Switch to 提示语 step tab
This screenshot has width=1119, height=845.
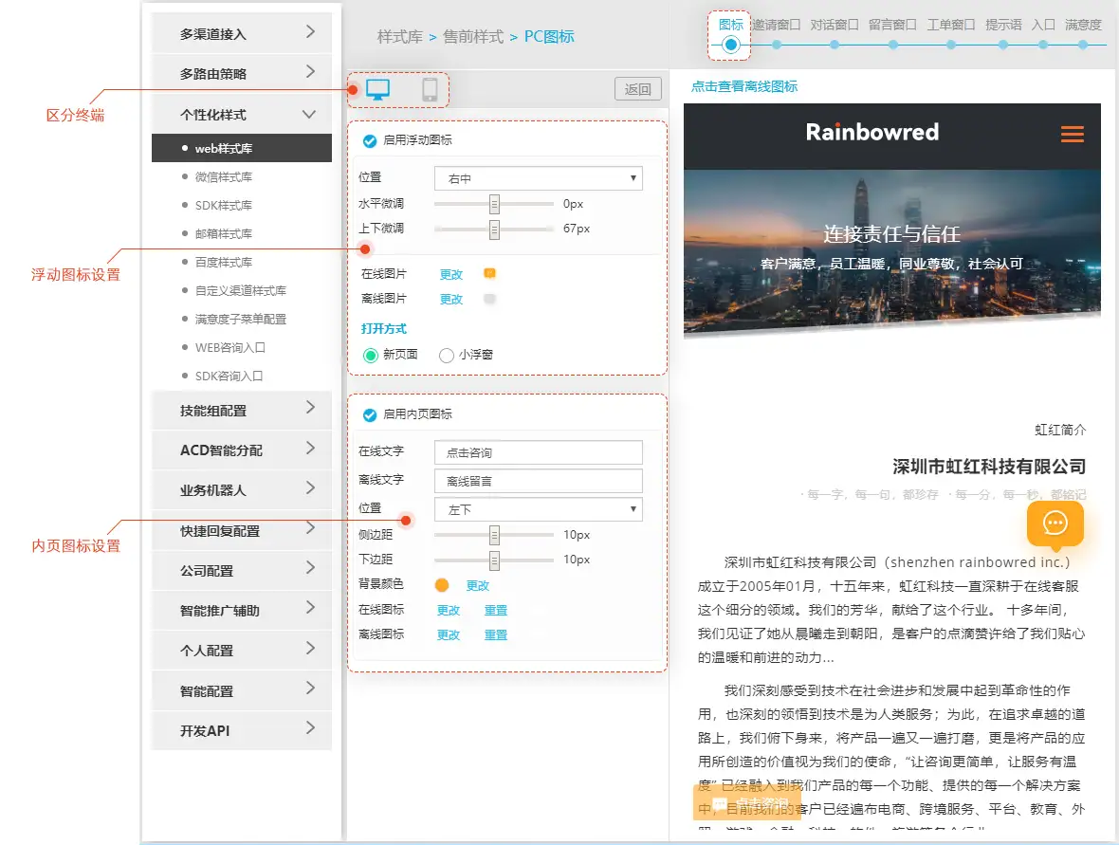point(1003,25)
